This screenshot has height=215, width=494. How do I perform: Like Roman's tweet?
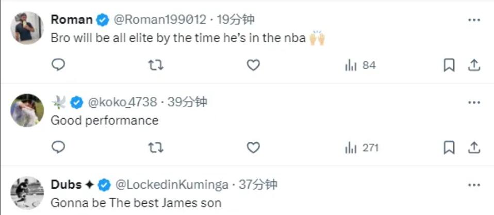click(x=253, y=65)
